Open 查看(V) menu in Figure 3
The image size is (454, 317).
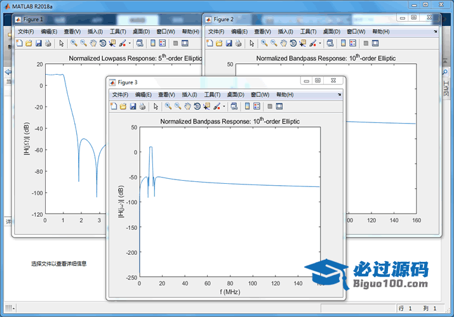[166, 94]
